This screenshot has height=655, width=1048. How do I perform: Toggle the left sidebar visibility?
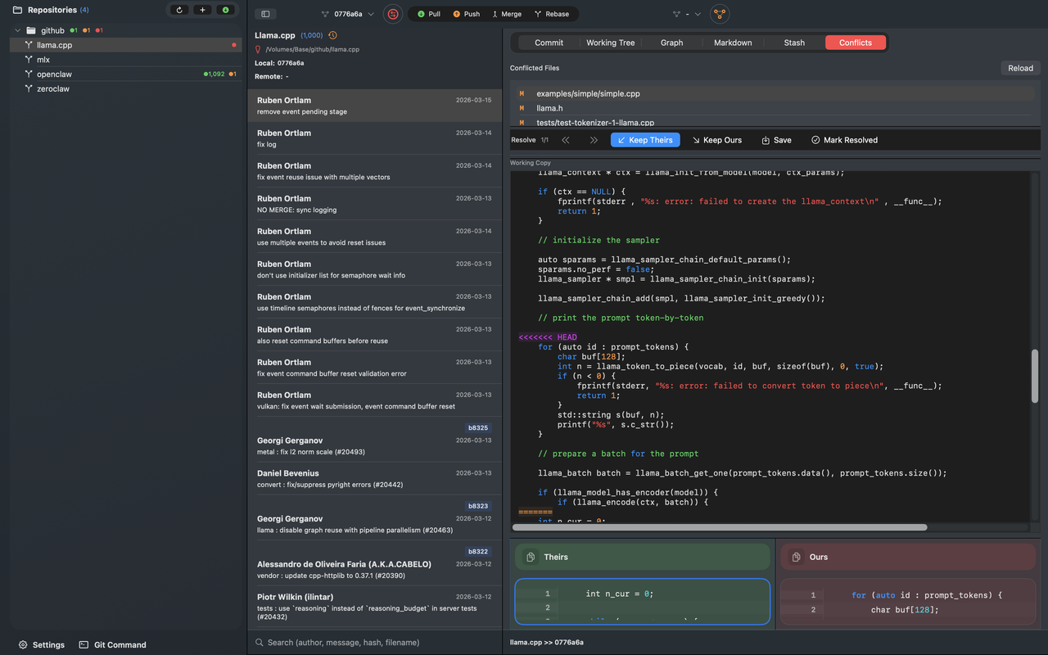point(264,14)
